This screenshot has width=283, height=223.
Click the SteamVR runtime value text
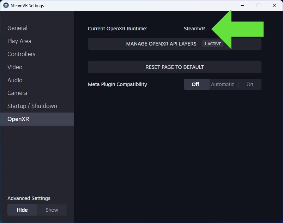pyautogui.click(x=194, y=29)
